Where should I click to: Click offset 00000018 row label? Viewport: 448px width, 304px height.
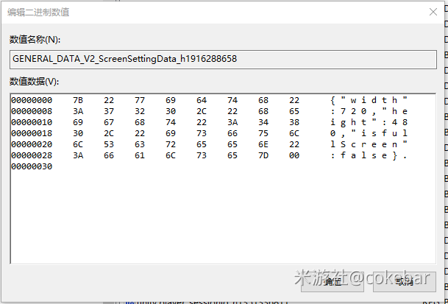(32, 133)
